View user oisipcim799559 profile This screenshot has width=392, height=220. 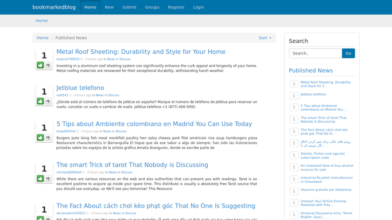pos(68,59)
